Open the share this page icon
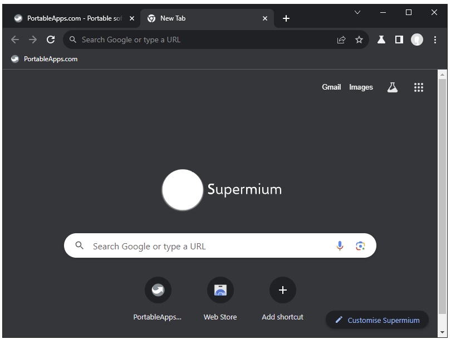 [341, 40]
